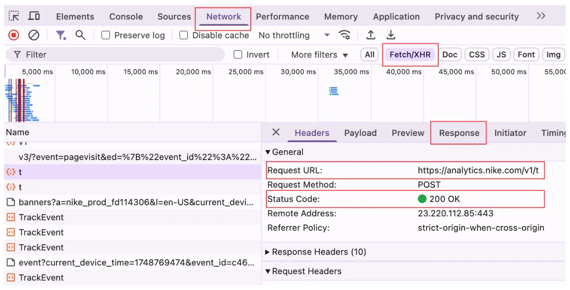Toggle the filter funnel icon

[x=61, y=35]
